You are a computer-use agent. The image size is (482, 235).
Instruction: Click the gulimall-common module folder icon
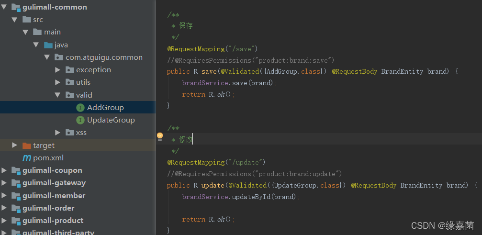coord(16,7)
